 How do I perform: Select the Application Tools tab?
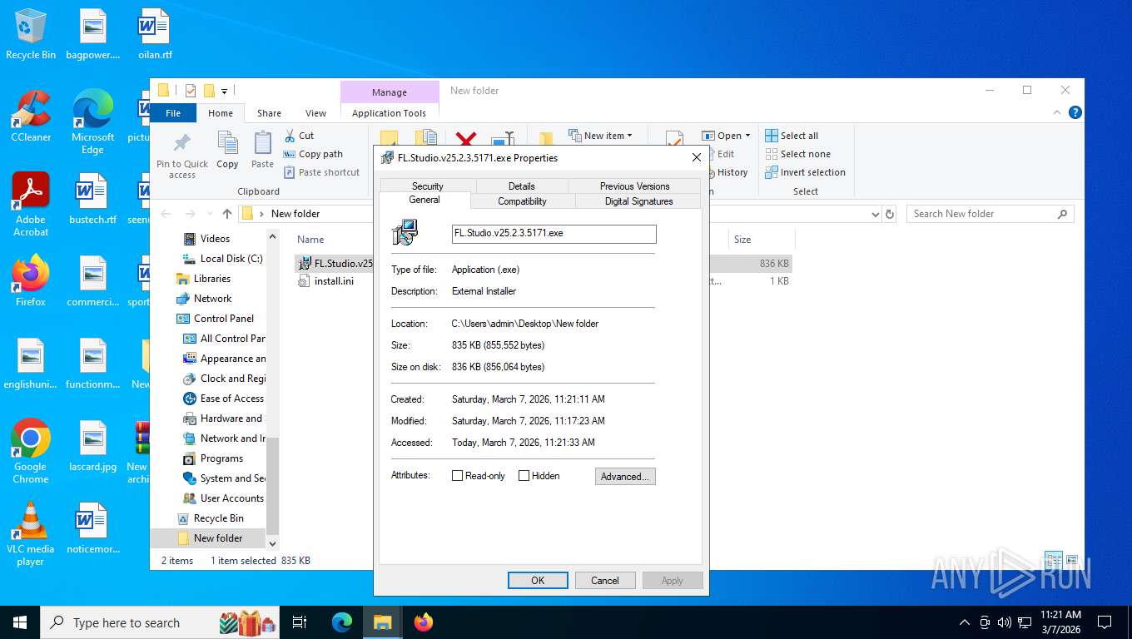389,113
